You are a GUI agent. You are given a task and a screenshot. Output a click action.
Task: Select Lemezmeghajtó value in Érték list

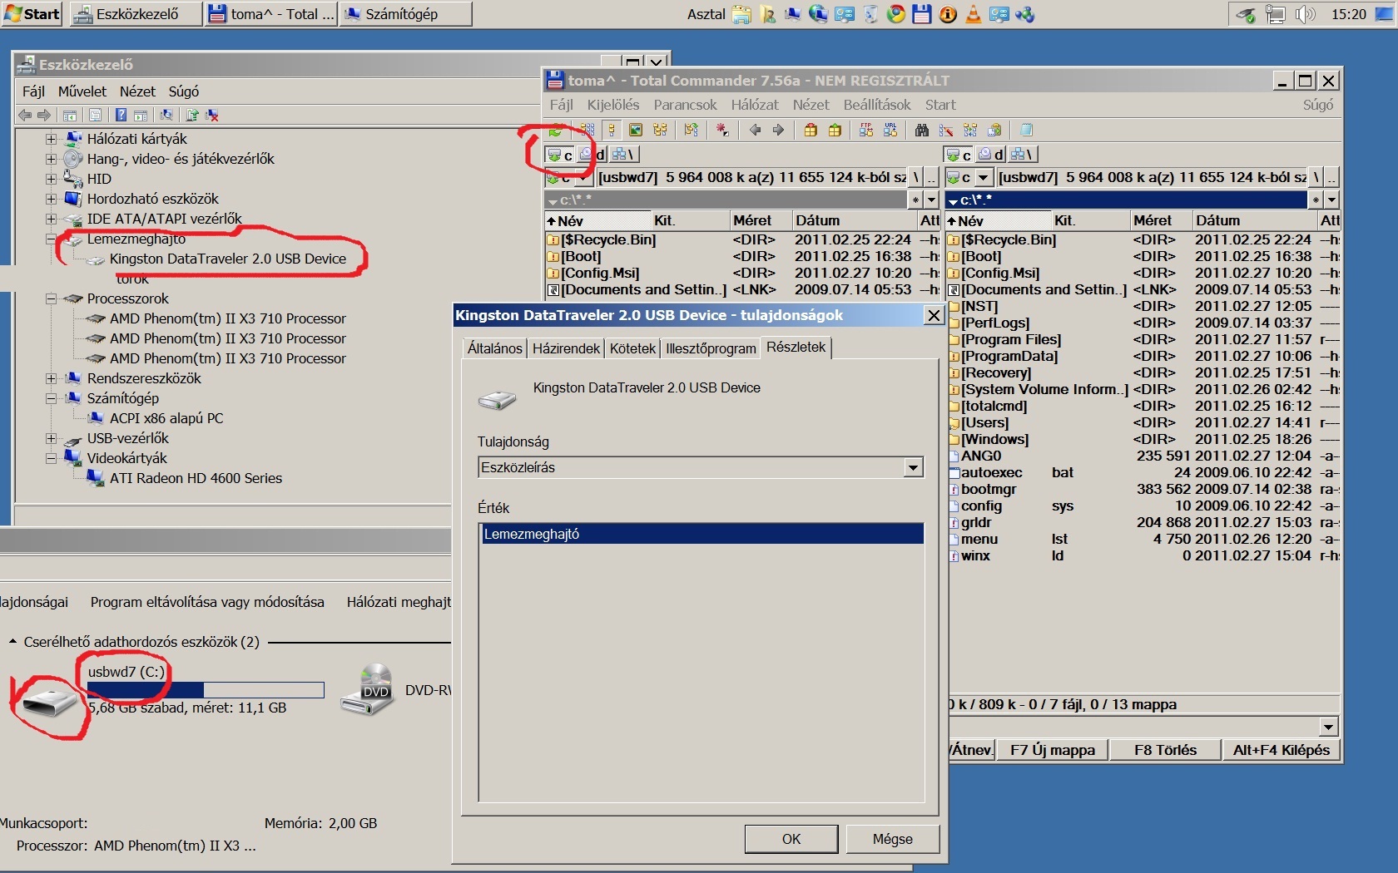(x=701, y=534)
